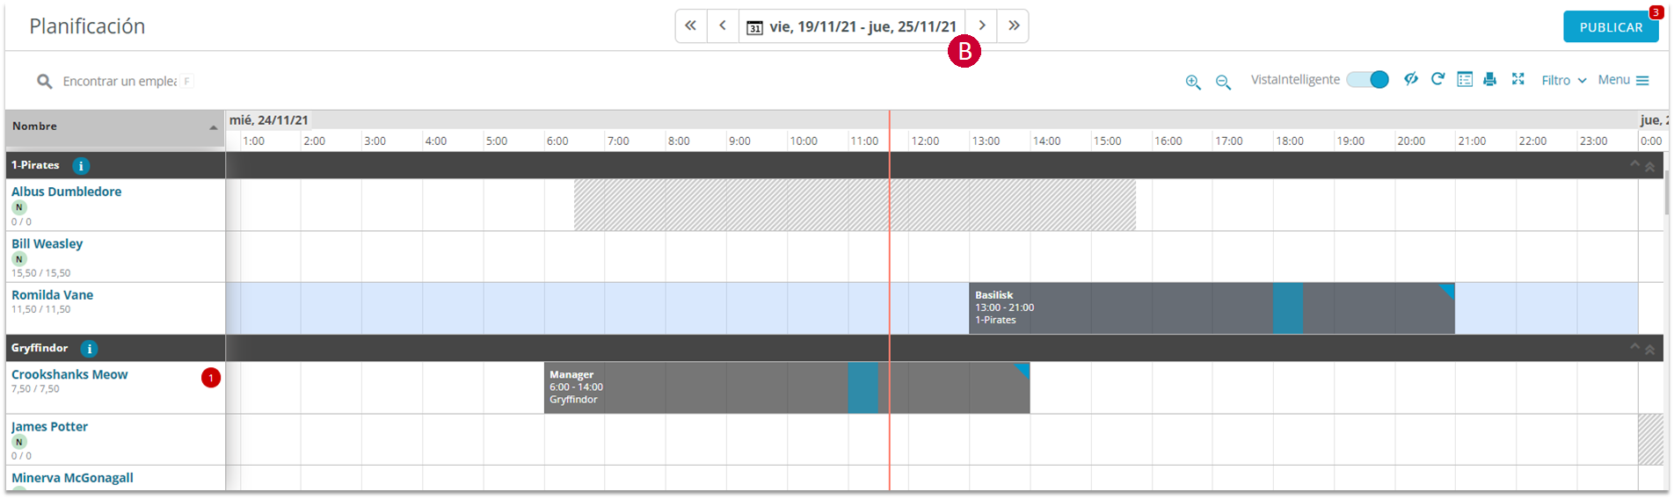Zoom in on the schedule timeline
Screen dimensions: 1674x499
click(x=1192, y=82)
